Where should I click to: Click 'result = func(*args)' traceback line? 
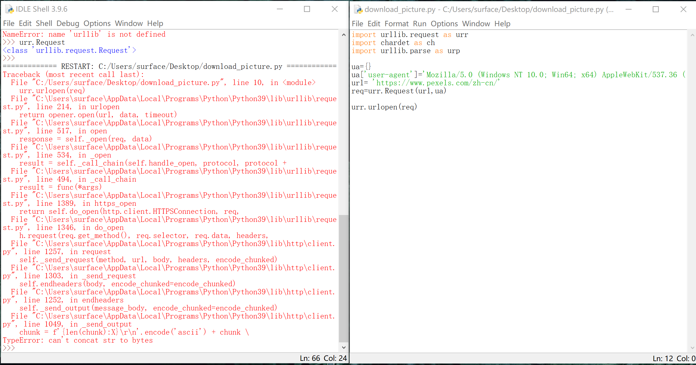[x=61, y=187]
